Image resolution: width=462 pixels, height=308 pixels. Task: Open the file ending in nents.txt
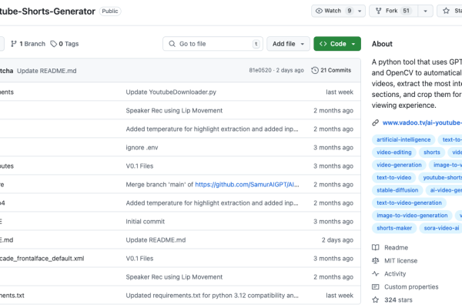point(12,296)
